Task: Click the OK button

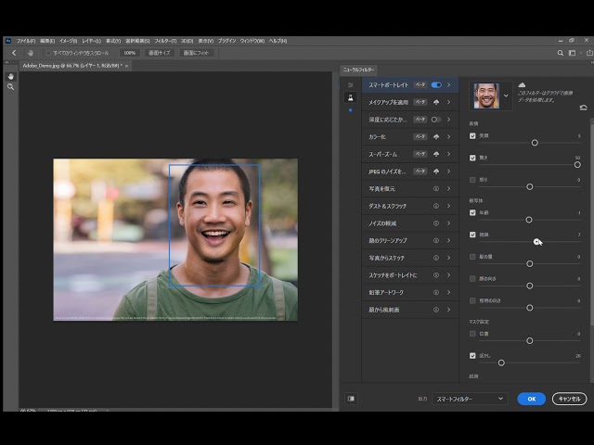Action: pyautogui.click(x=531, y=399)
